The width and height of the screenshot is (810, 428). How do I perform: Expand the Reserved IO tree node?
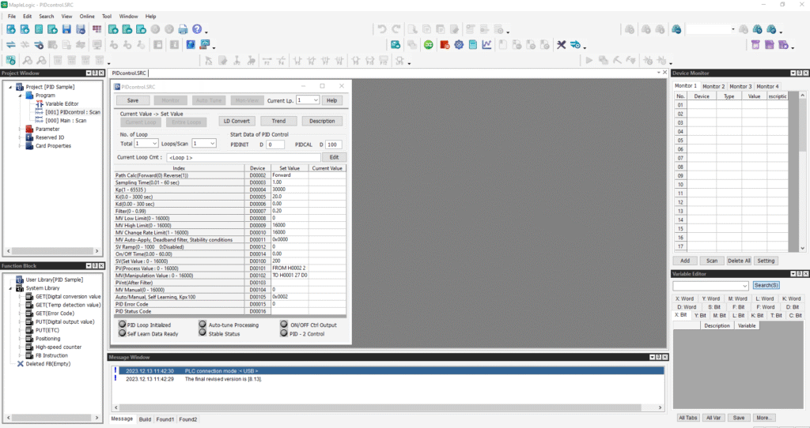pyautogui.click(x=20, y=137)
